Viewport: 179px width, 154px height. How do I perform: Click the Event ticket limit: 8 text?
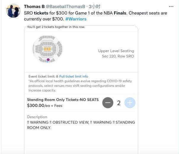(x=43, y=76)
